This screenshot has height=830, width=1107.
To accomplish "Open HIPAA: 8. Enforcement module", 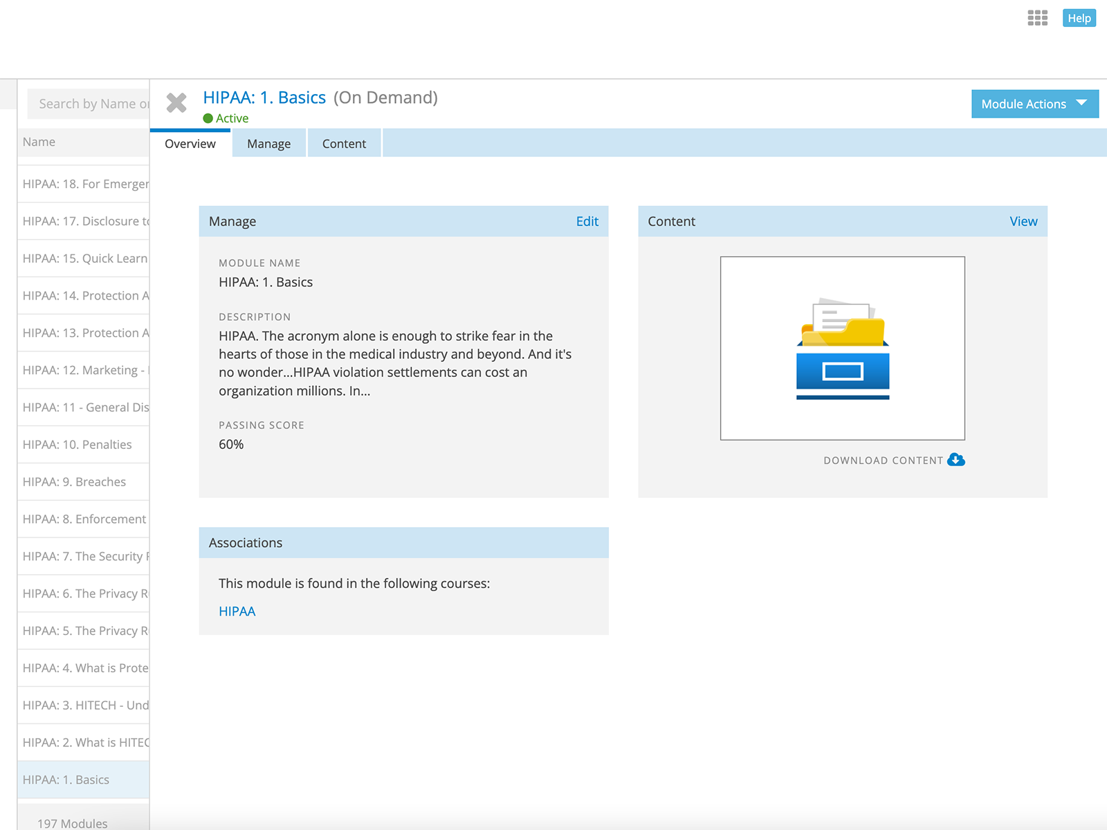I will tap(84, 519).
